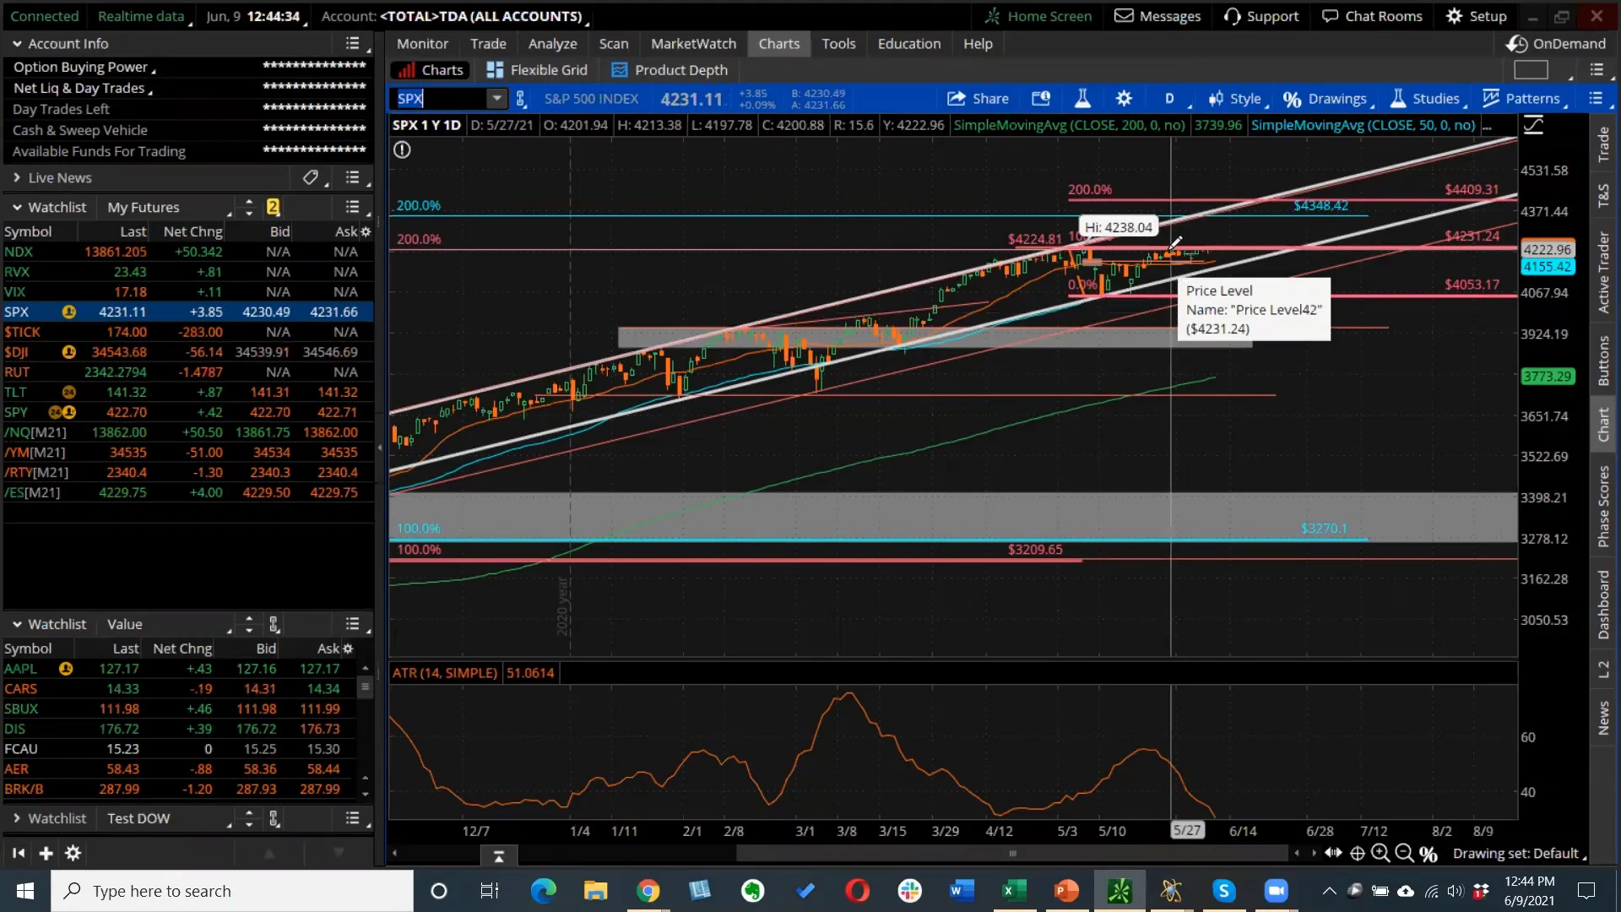Expand the Live News section
This screenshot has width=1621, height=912.
tap(17, 177)
